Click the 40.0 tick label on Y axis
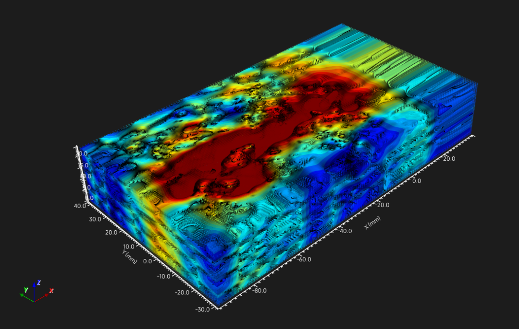 (x=80, y=206)
